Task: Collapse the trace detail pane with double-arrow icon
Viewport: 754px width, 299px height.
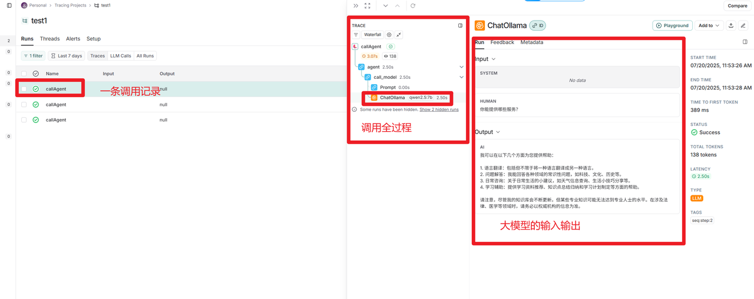Action: coord(356,6)
